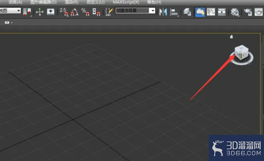Open the MAXScript(X) menu

click(126, 2)
